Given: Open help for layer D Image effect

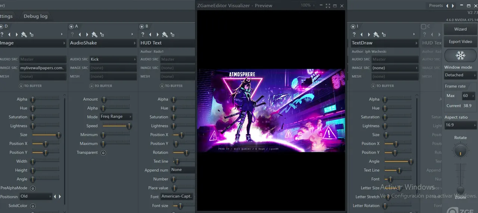Looking at the screenshot, I should (2, 34).
